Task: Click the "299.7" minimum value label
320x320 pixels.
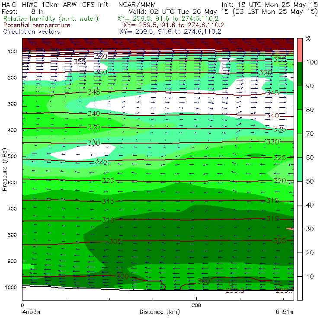Action: click(x=285, y=291)
